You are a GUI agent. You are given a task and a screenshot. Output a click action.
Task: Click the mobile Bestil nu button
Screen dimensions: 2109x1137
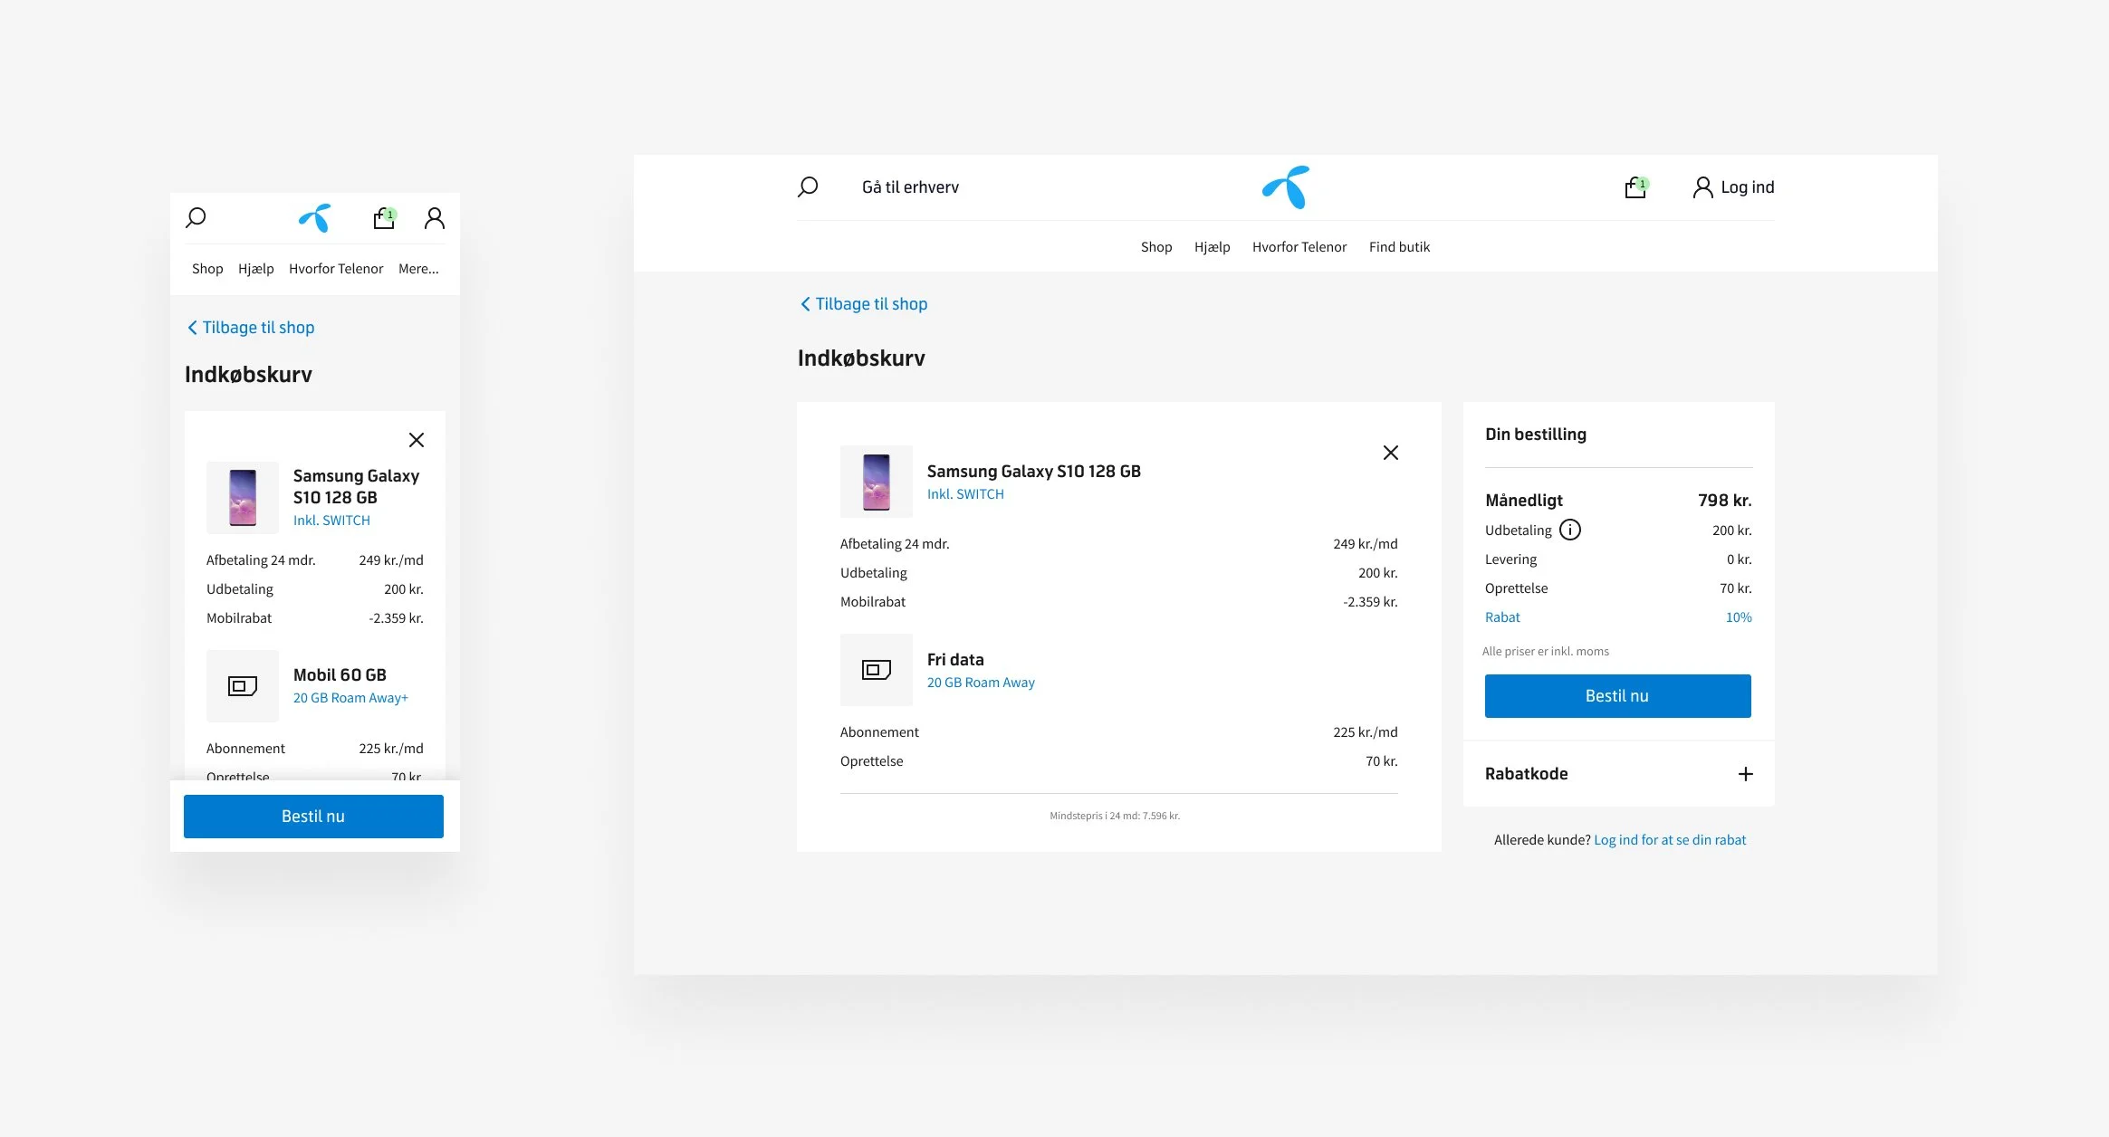(313, 817)
